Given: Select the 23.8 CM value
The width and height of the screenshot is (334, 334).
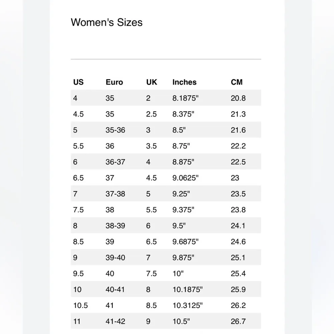Looking at the screenshot, I should click(238, 210).
